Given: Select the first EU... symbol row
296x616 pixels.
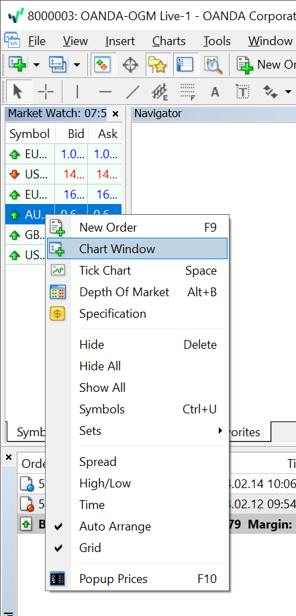Looking at the screenshot, I should [x=63, y=154].
